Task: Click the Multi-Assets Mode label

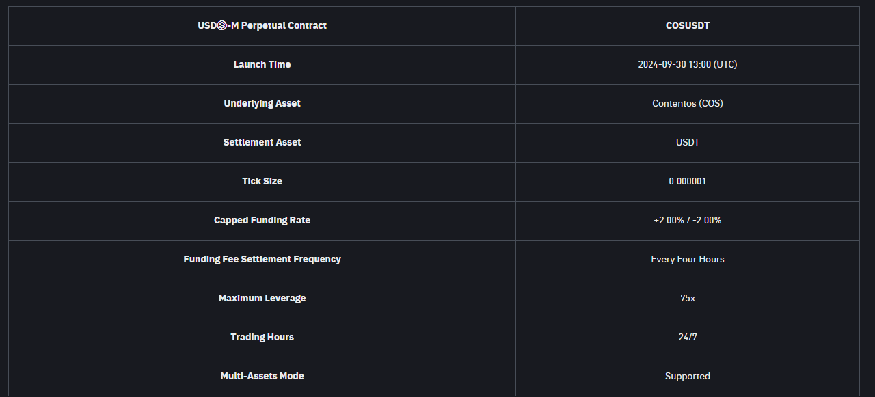Action: (262, 377)
